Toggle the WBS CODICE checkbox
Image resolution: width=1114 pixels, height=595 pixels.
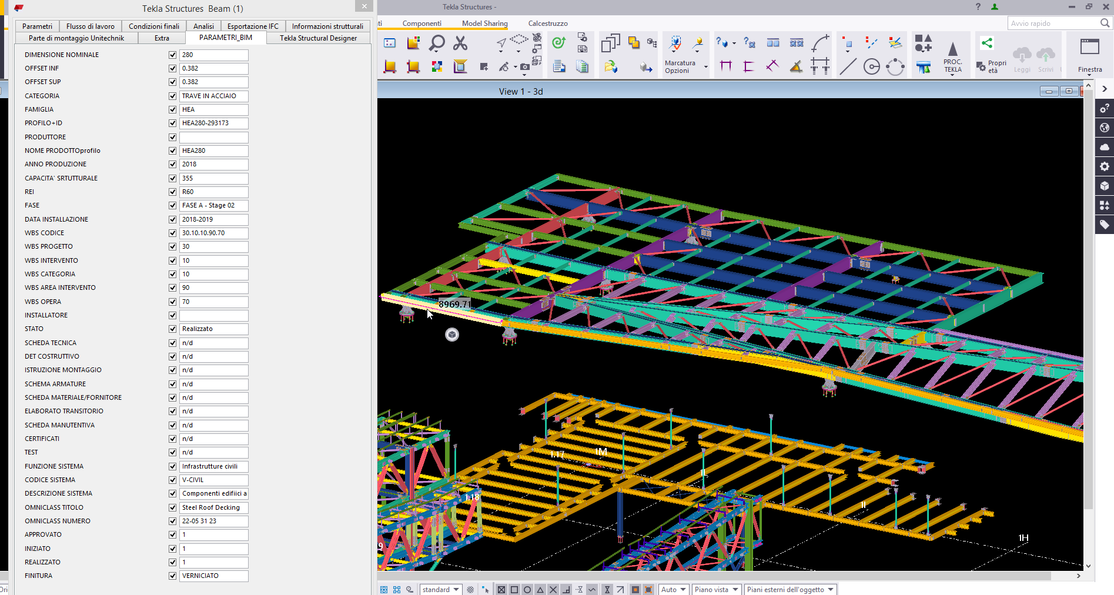[173, 233]
